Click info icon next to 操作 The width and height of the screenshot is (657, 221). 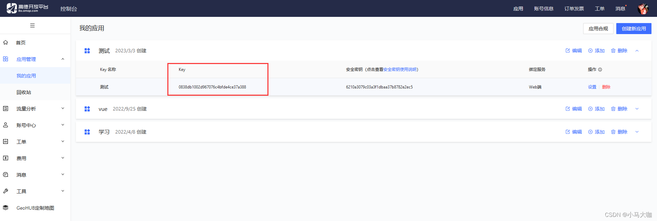600,70
